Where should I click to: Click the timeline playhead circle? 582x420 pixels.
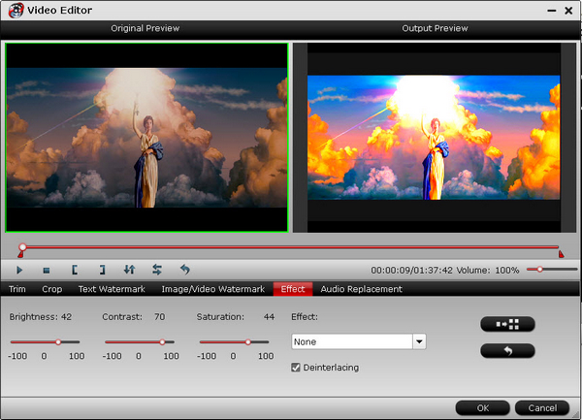(22, 247)
